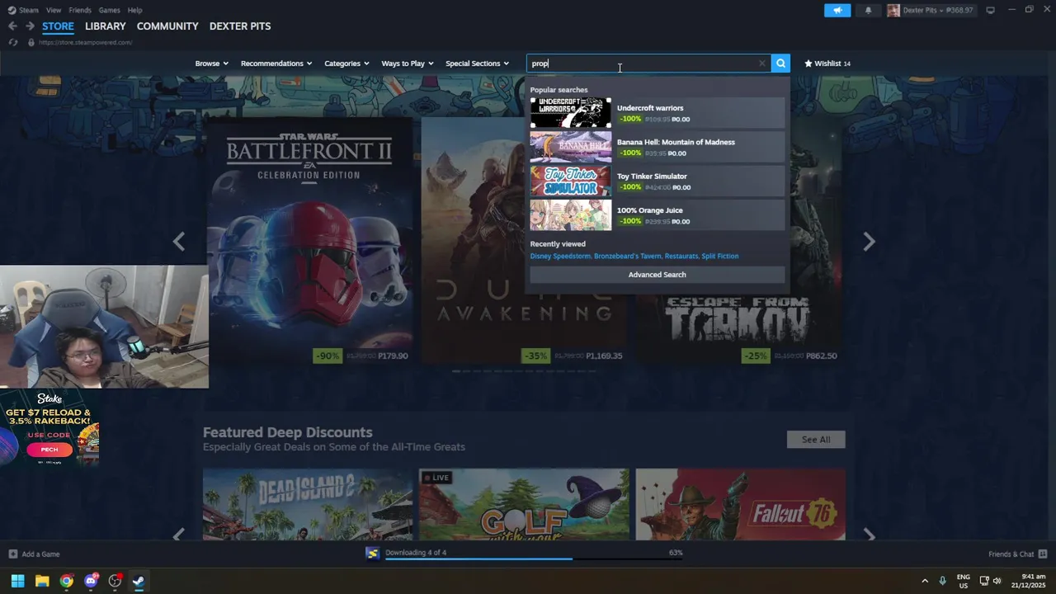Open the notifications bell
The width and height of the screenshot is (1056, 594).
(x=868, y=10)
